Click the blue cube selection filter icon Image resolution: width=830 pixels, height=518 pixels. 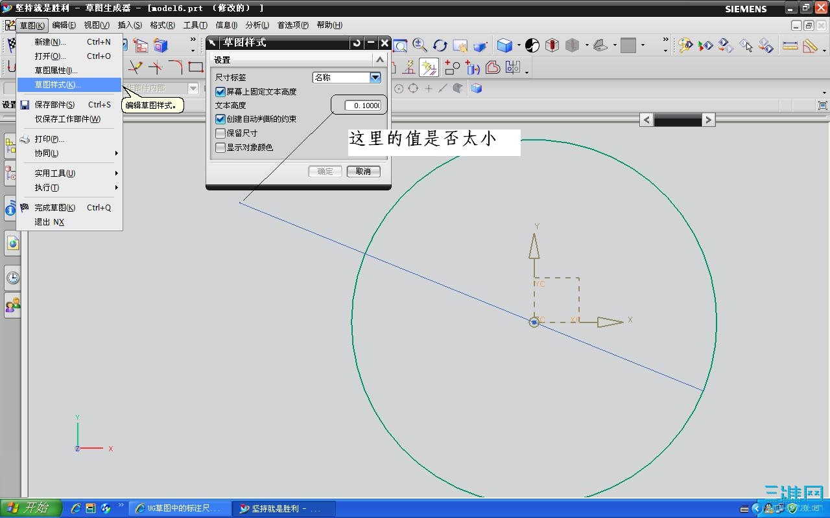tap(477, 88)
